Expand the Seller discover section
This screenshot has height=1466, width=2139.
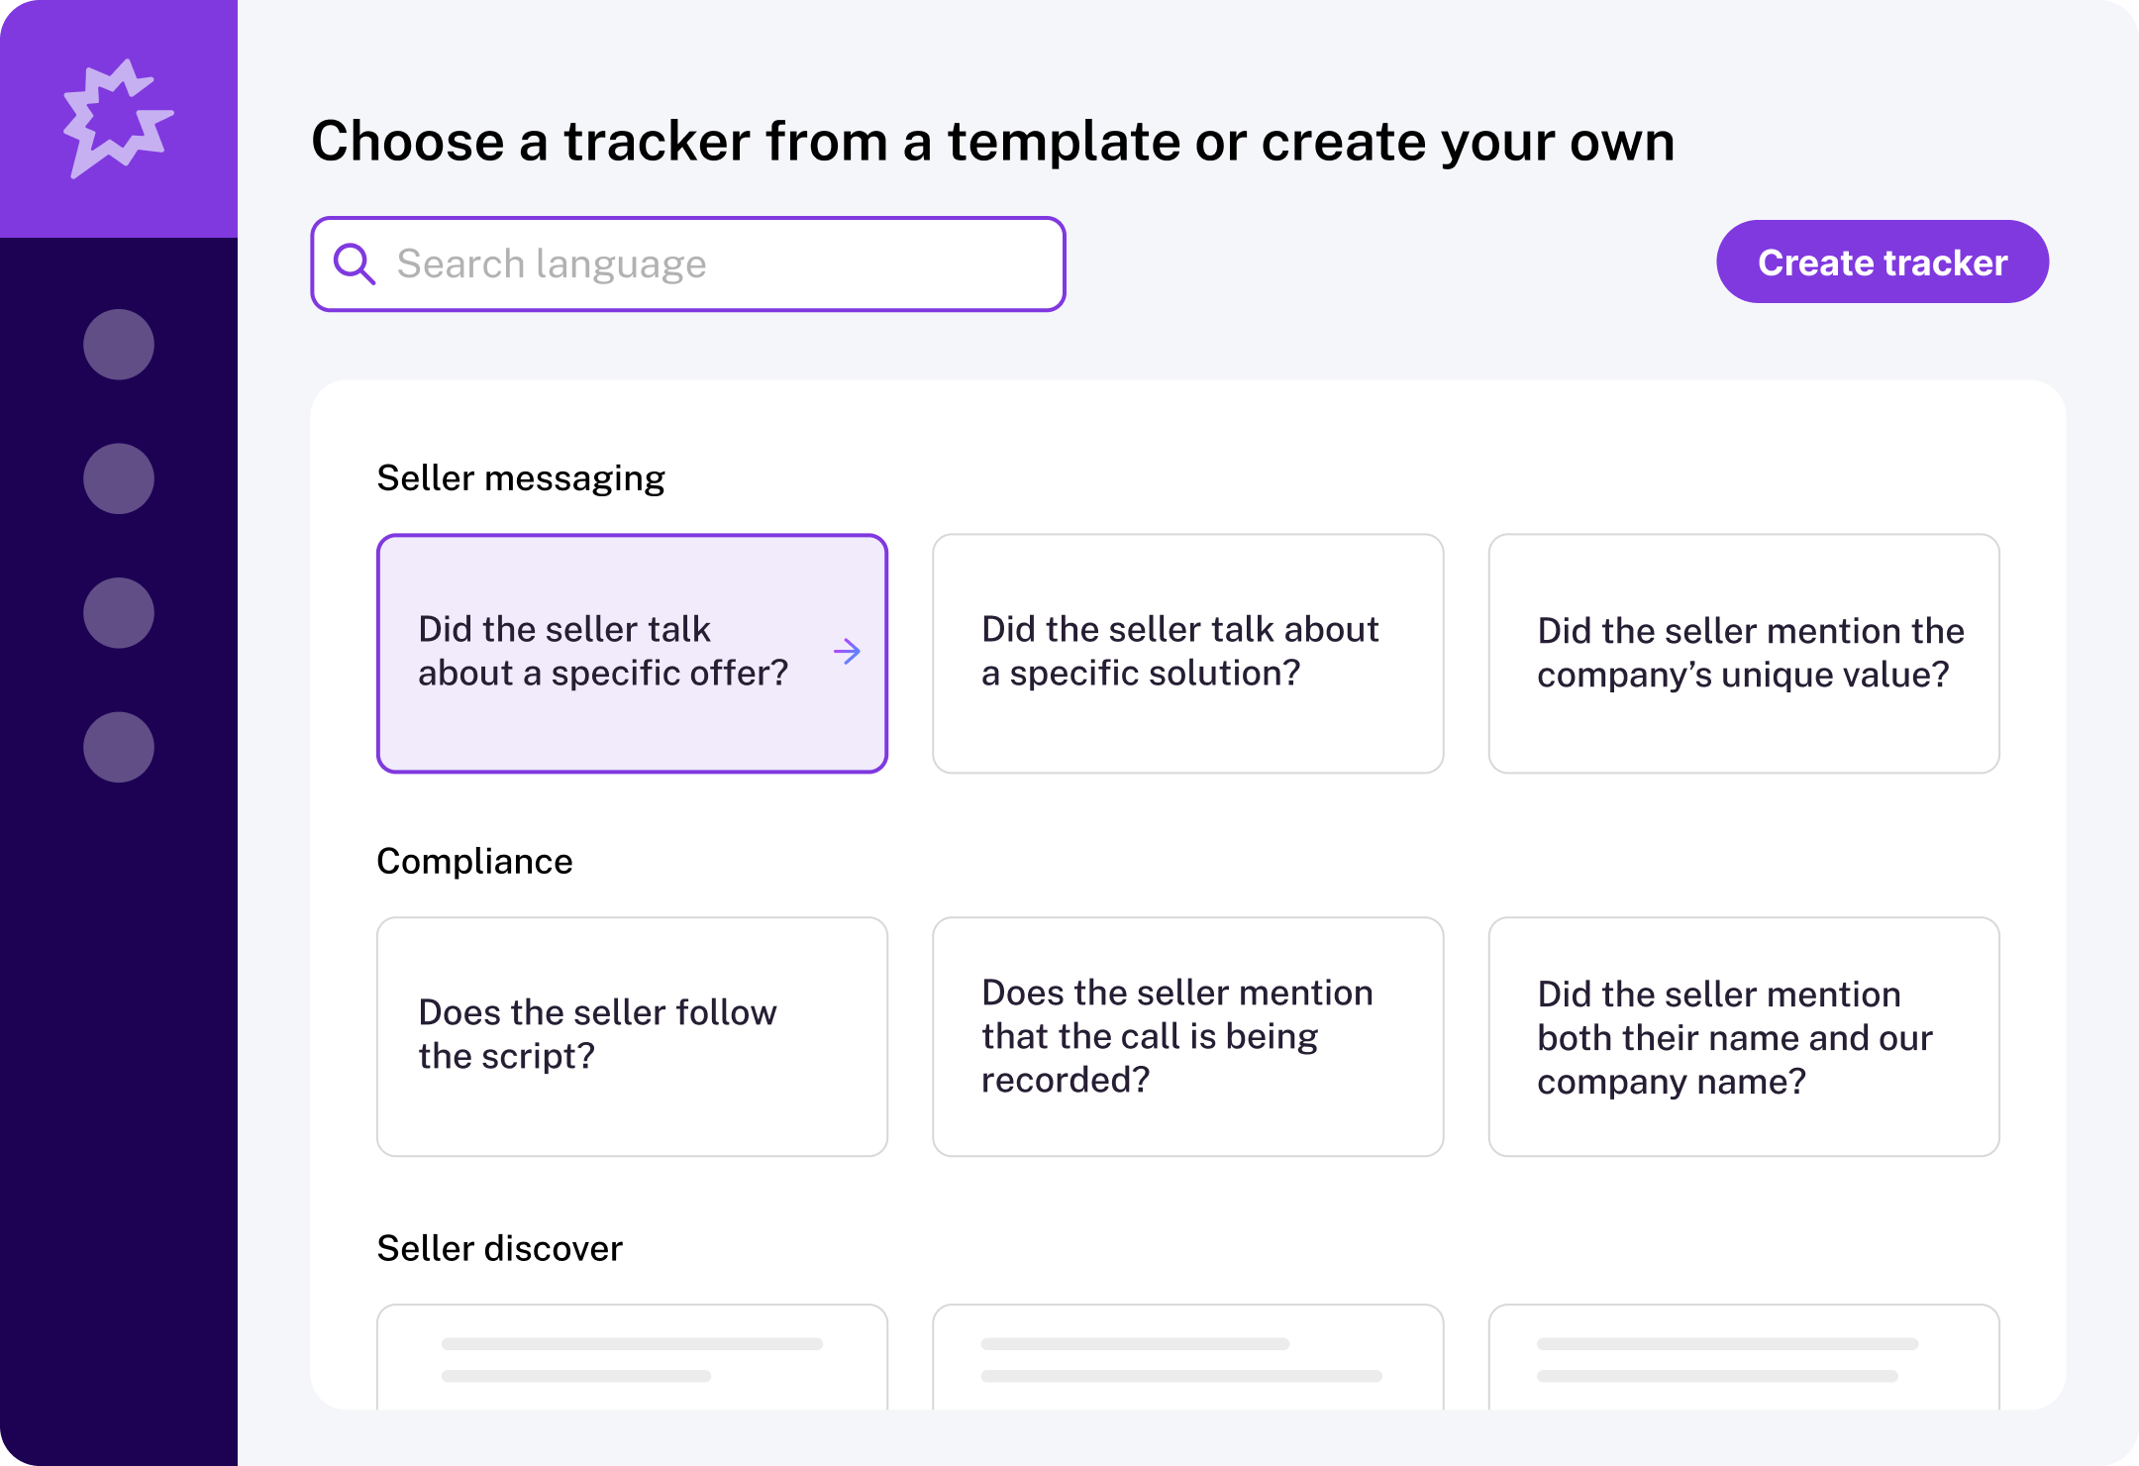click(x=498, y=1248)
